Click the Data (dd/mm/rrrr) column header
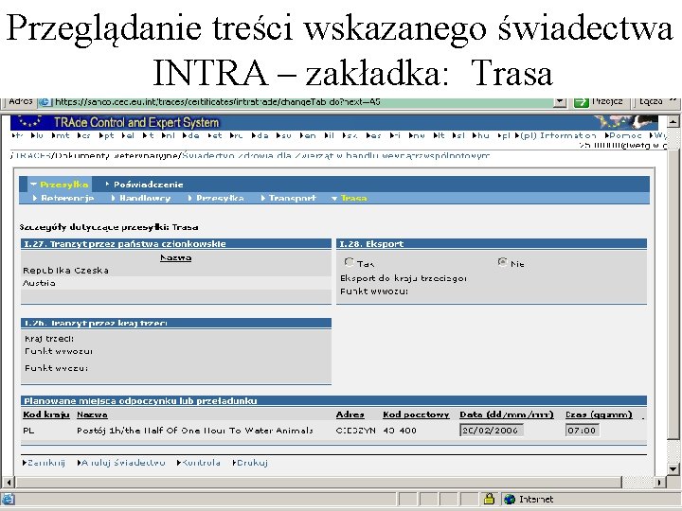The width and height of the screenshot is (682, 511). coord(506,414)
